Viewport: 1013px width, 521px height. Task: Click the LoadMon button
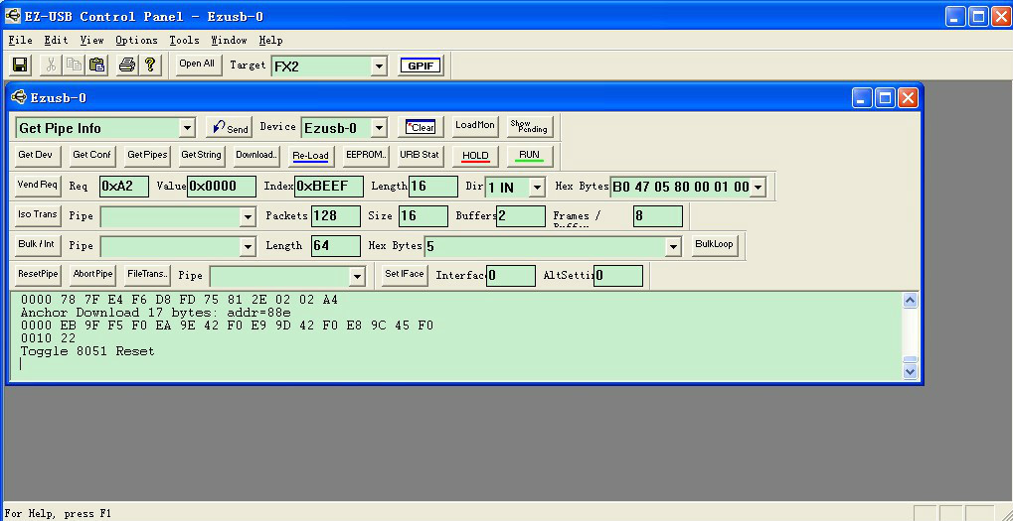point(475,126)
